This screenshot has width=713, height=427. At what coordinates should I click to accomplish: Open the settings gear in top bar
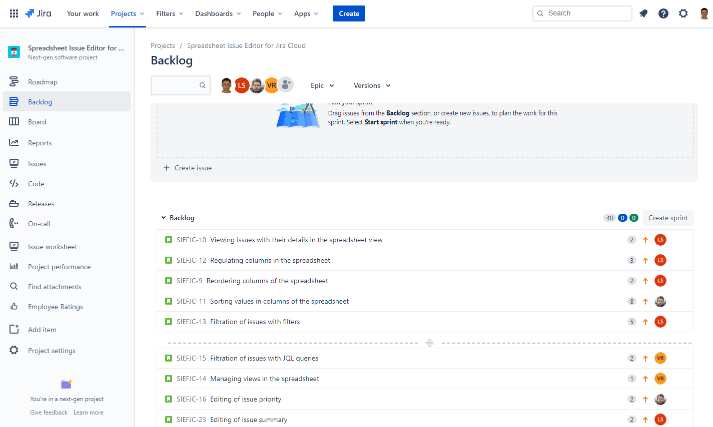(x=683, y=13)
